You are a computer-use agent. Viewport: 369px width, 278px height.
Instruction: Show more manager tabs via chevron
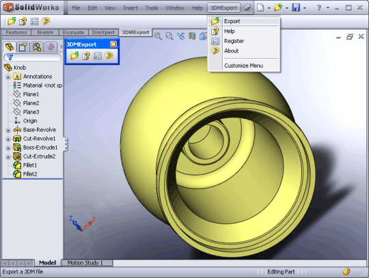(x=61, y=47)
